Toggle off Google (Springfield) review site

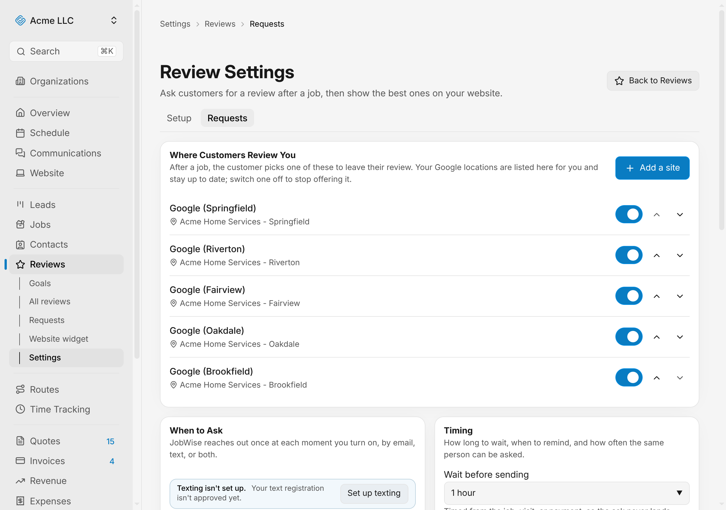click(629, 214)
